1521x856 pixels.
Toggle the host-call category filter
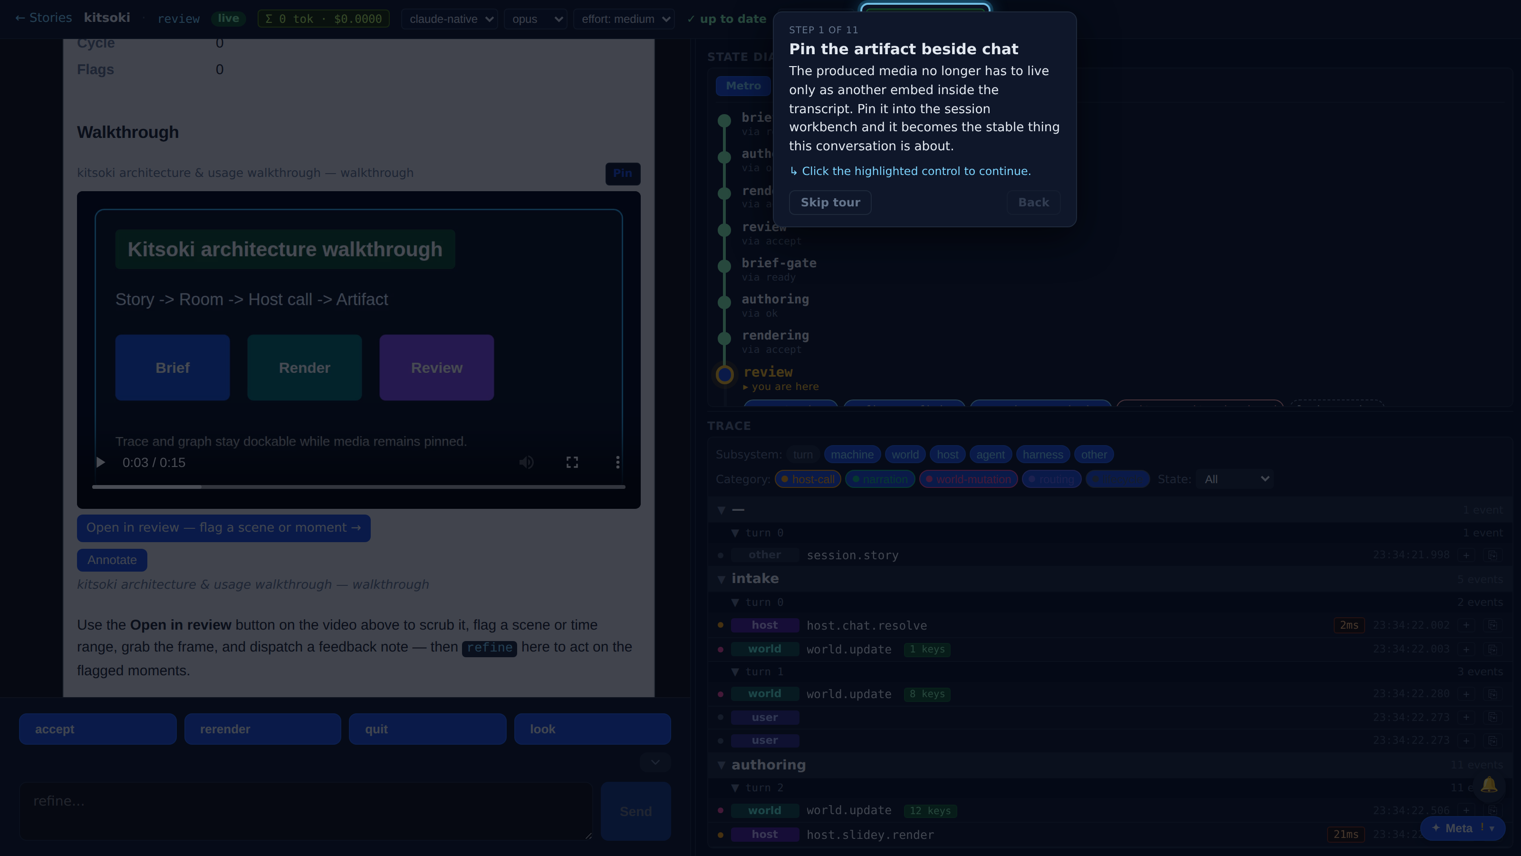[808, 479]
